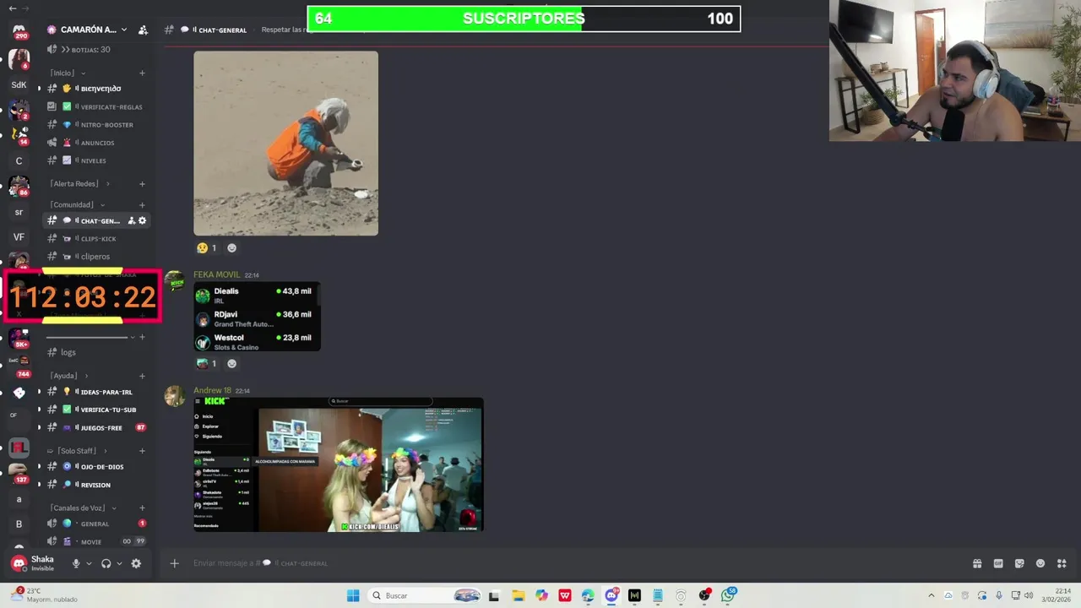Open Discord direct messages home icon

pyautogui.click(x=19, y=31)
